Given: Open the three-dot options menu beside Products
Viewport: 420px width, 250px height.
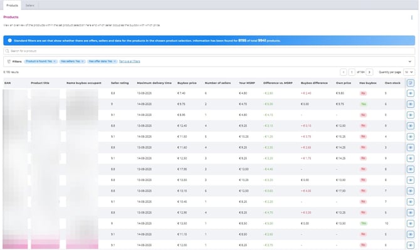Looking at the screenshot, I should [411, 18].
